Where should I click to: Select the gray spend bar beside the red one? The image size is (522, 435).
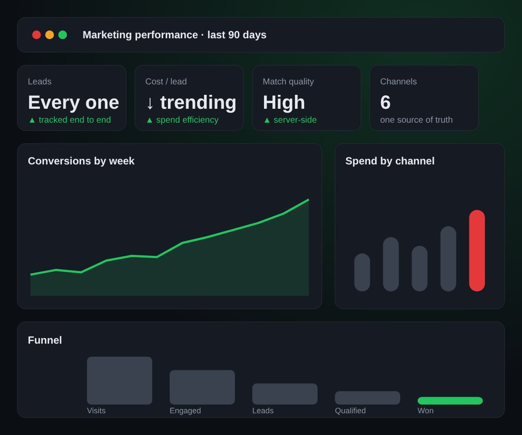point(448,259)
